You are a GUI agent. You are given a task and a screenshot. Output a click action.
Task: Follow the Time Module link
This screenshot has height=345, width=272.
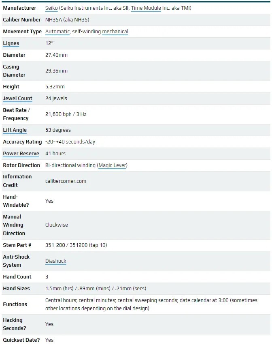[146, 8]
